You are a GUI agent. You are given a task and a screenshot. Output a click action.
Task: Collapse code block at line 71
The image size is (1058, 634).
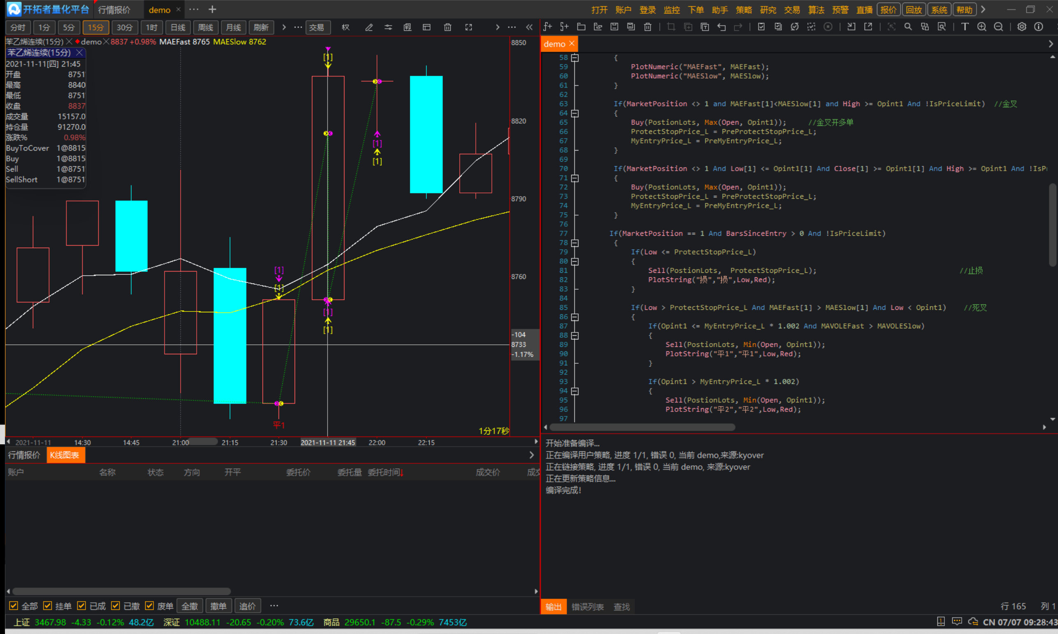pos(575,178)
